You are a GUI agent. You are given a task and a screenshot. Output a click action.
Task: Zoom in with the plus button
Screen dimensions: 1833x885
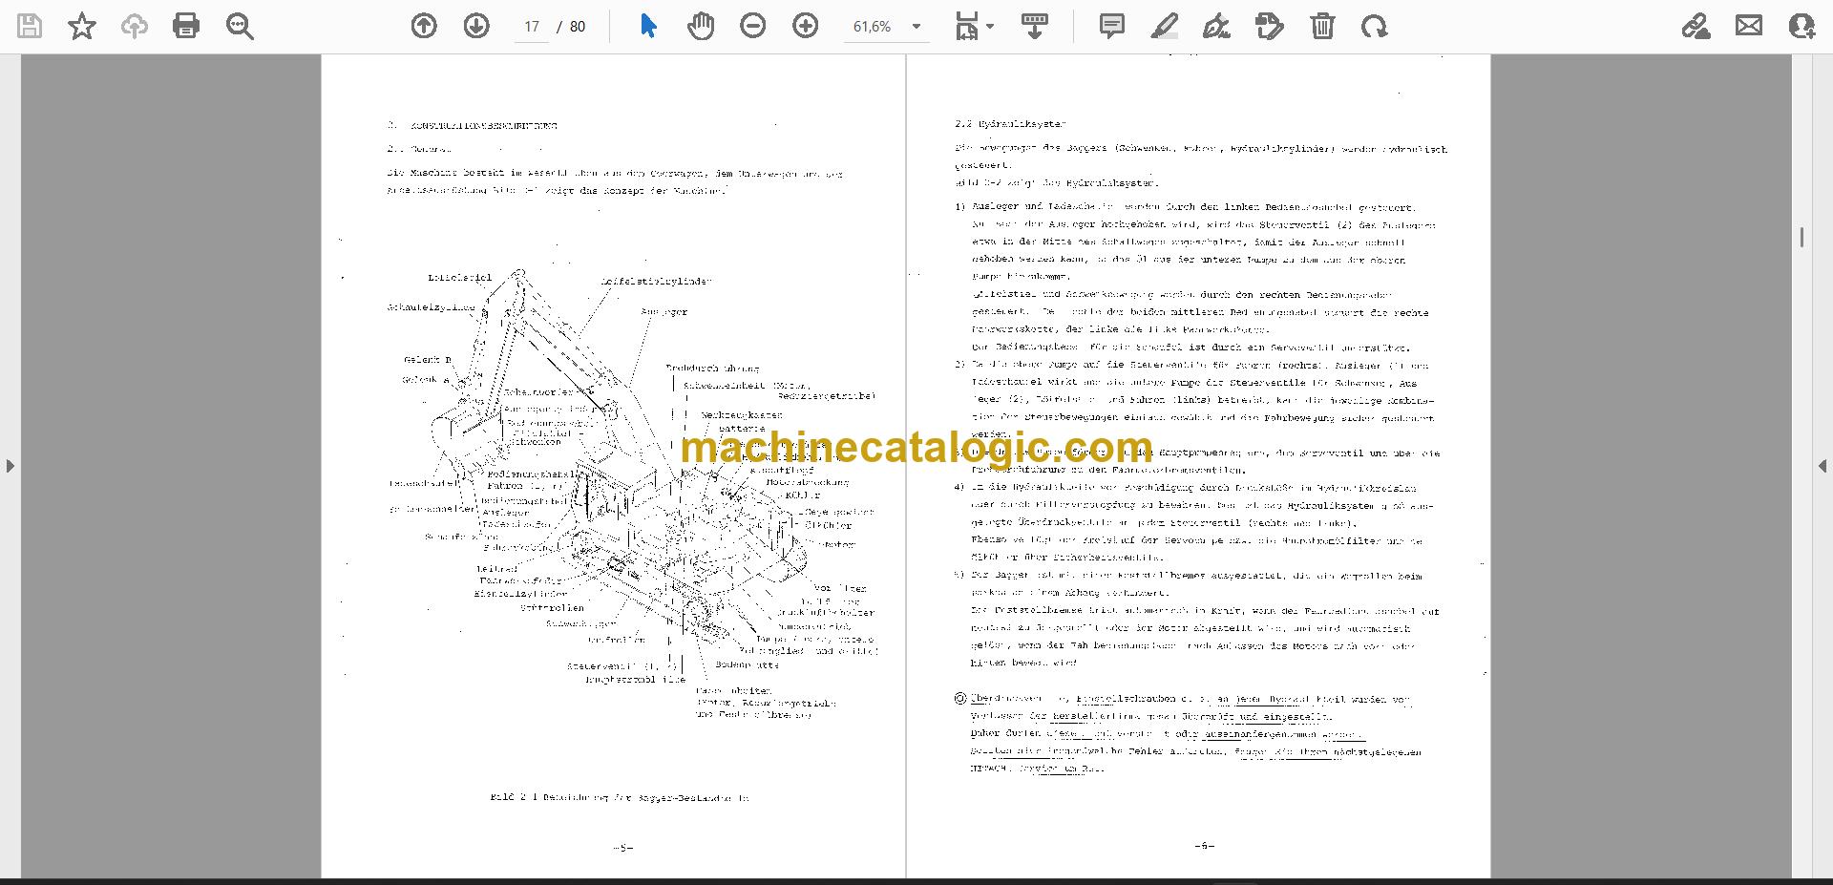(x=806, y=26)
